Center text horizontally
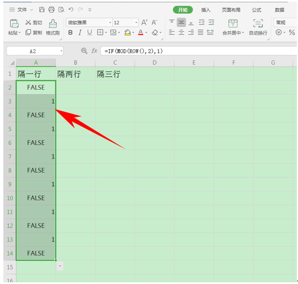Image resolution: width=298 pixels, height=284 pixels. [x=181, y=33]
